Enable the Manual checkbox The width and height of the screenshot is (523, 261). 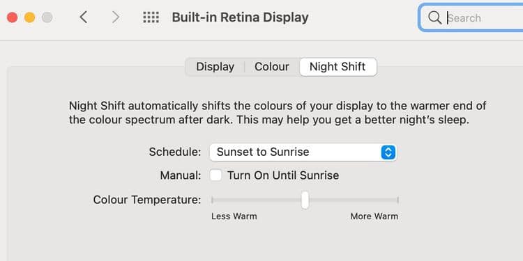click(215, 175)
